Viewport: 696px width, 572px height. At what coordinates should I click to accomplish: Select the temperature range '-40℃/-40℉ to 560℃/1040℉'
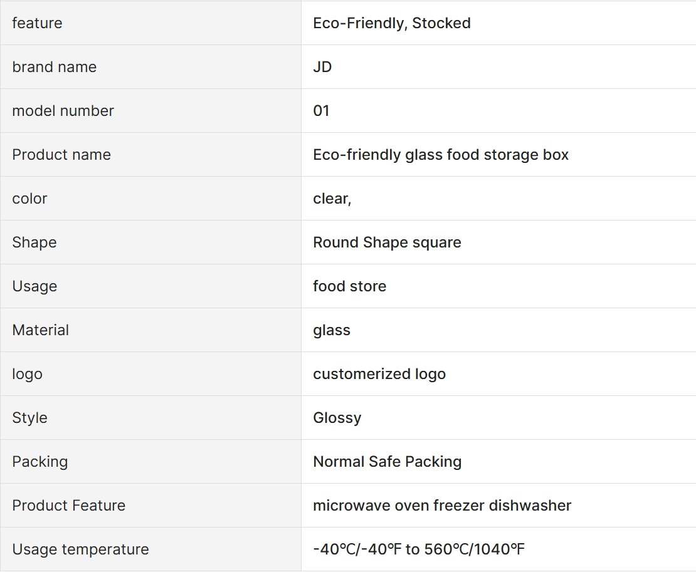point(419,549)
